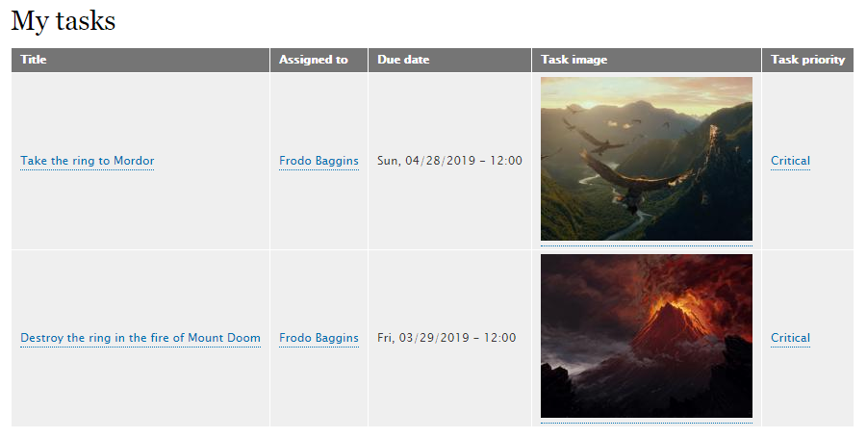The height and width of the screenshot is (438, 867).
Task: Select the Due date column header
Action: coord(403,60)
